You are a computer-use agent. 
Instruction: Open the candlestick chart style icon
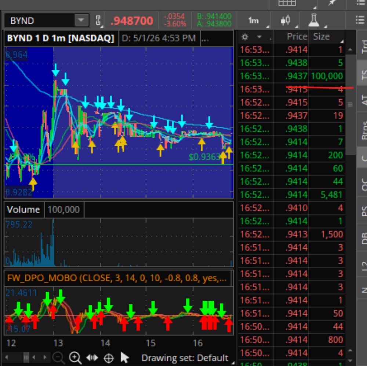[x=286, y=21]
